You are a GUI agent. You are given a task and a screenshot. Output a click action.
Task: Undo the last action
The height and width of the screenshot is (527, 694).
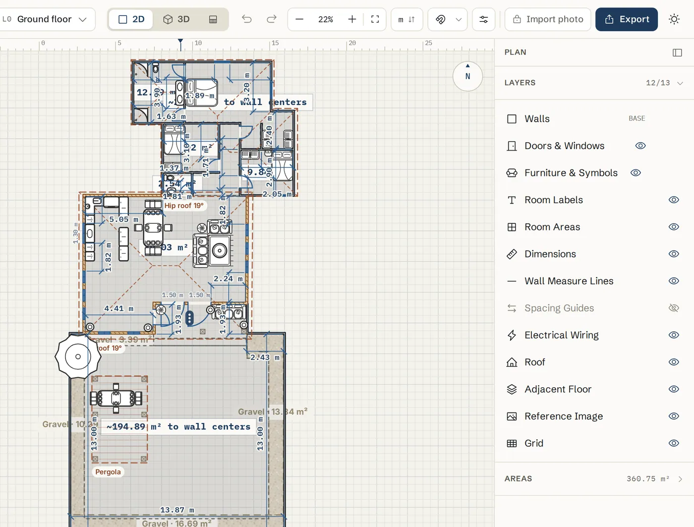[x=247, y=19]
